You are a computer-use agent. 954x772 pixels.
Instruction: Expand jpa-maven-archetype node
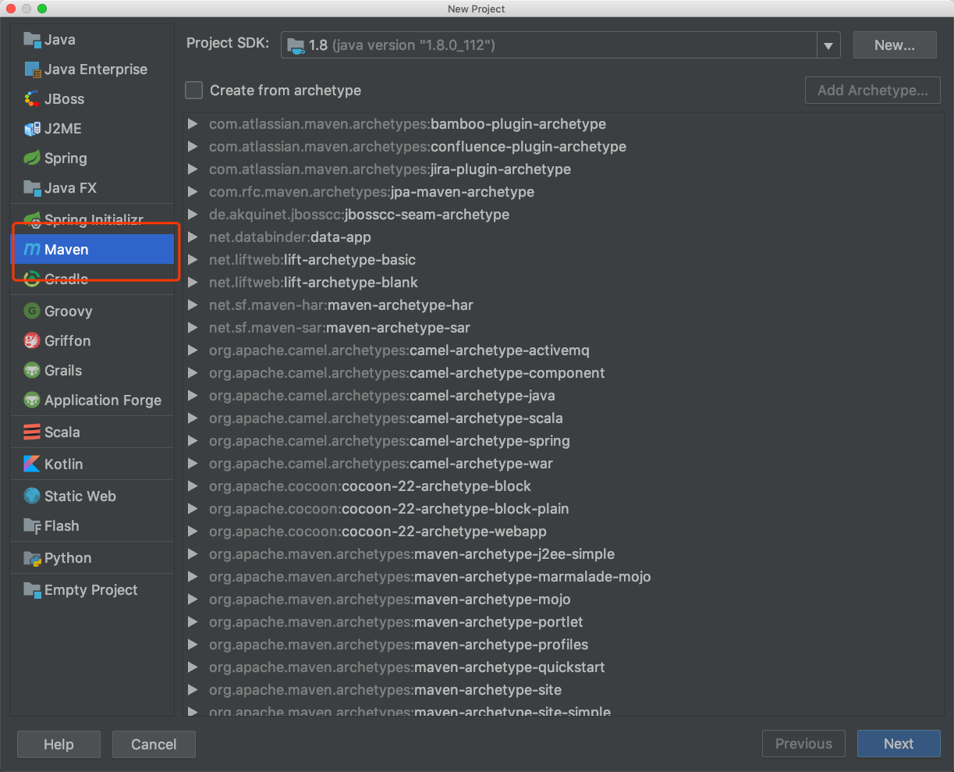tap(193, 192)
